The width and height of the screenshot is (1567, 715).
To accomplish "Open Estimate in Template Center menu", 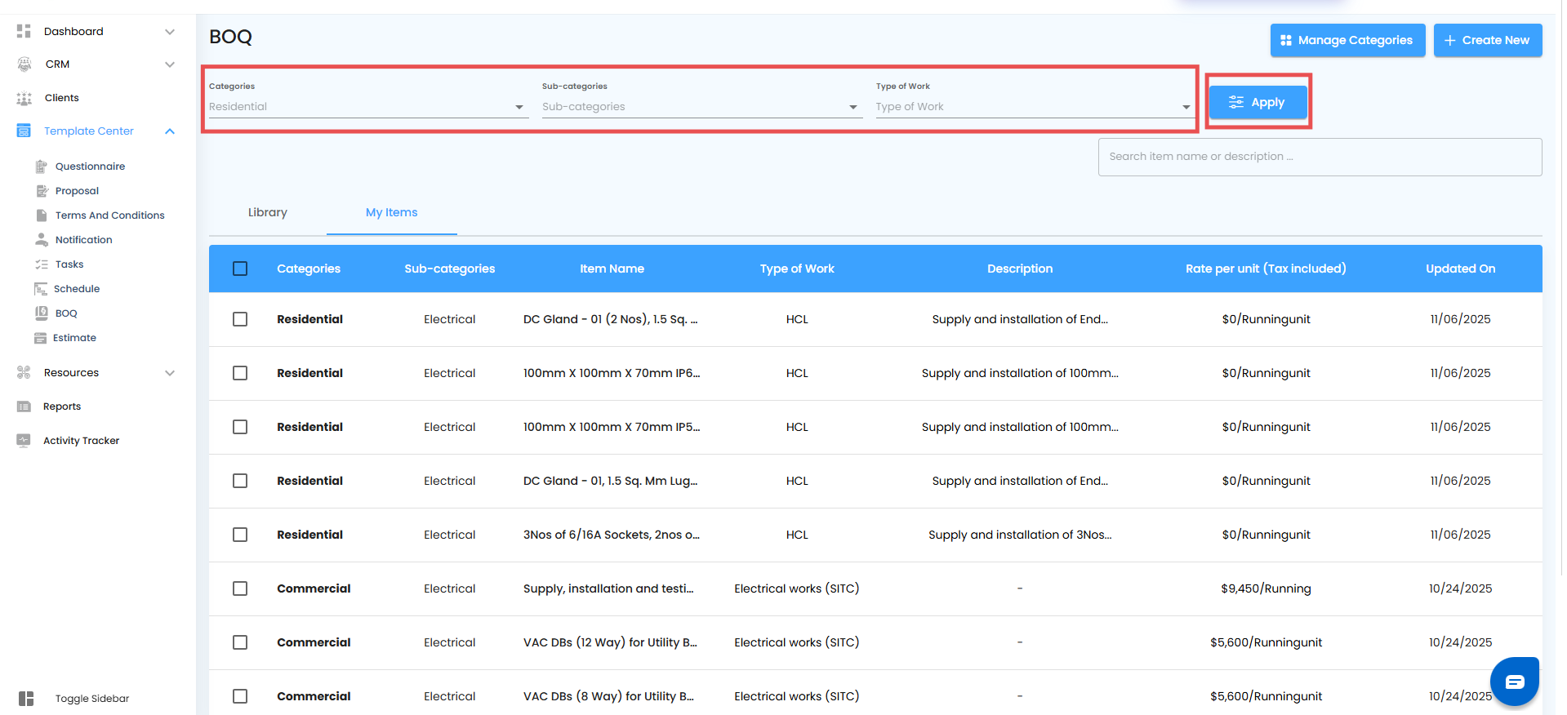I will [74, 338].
